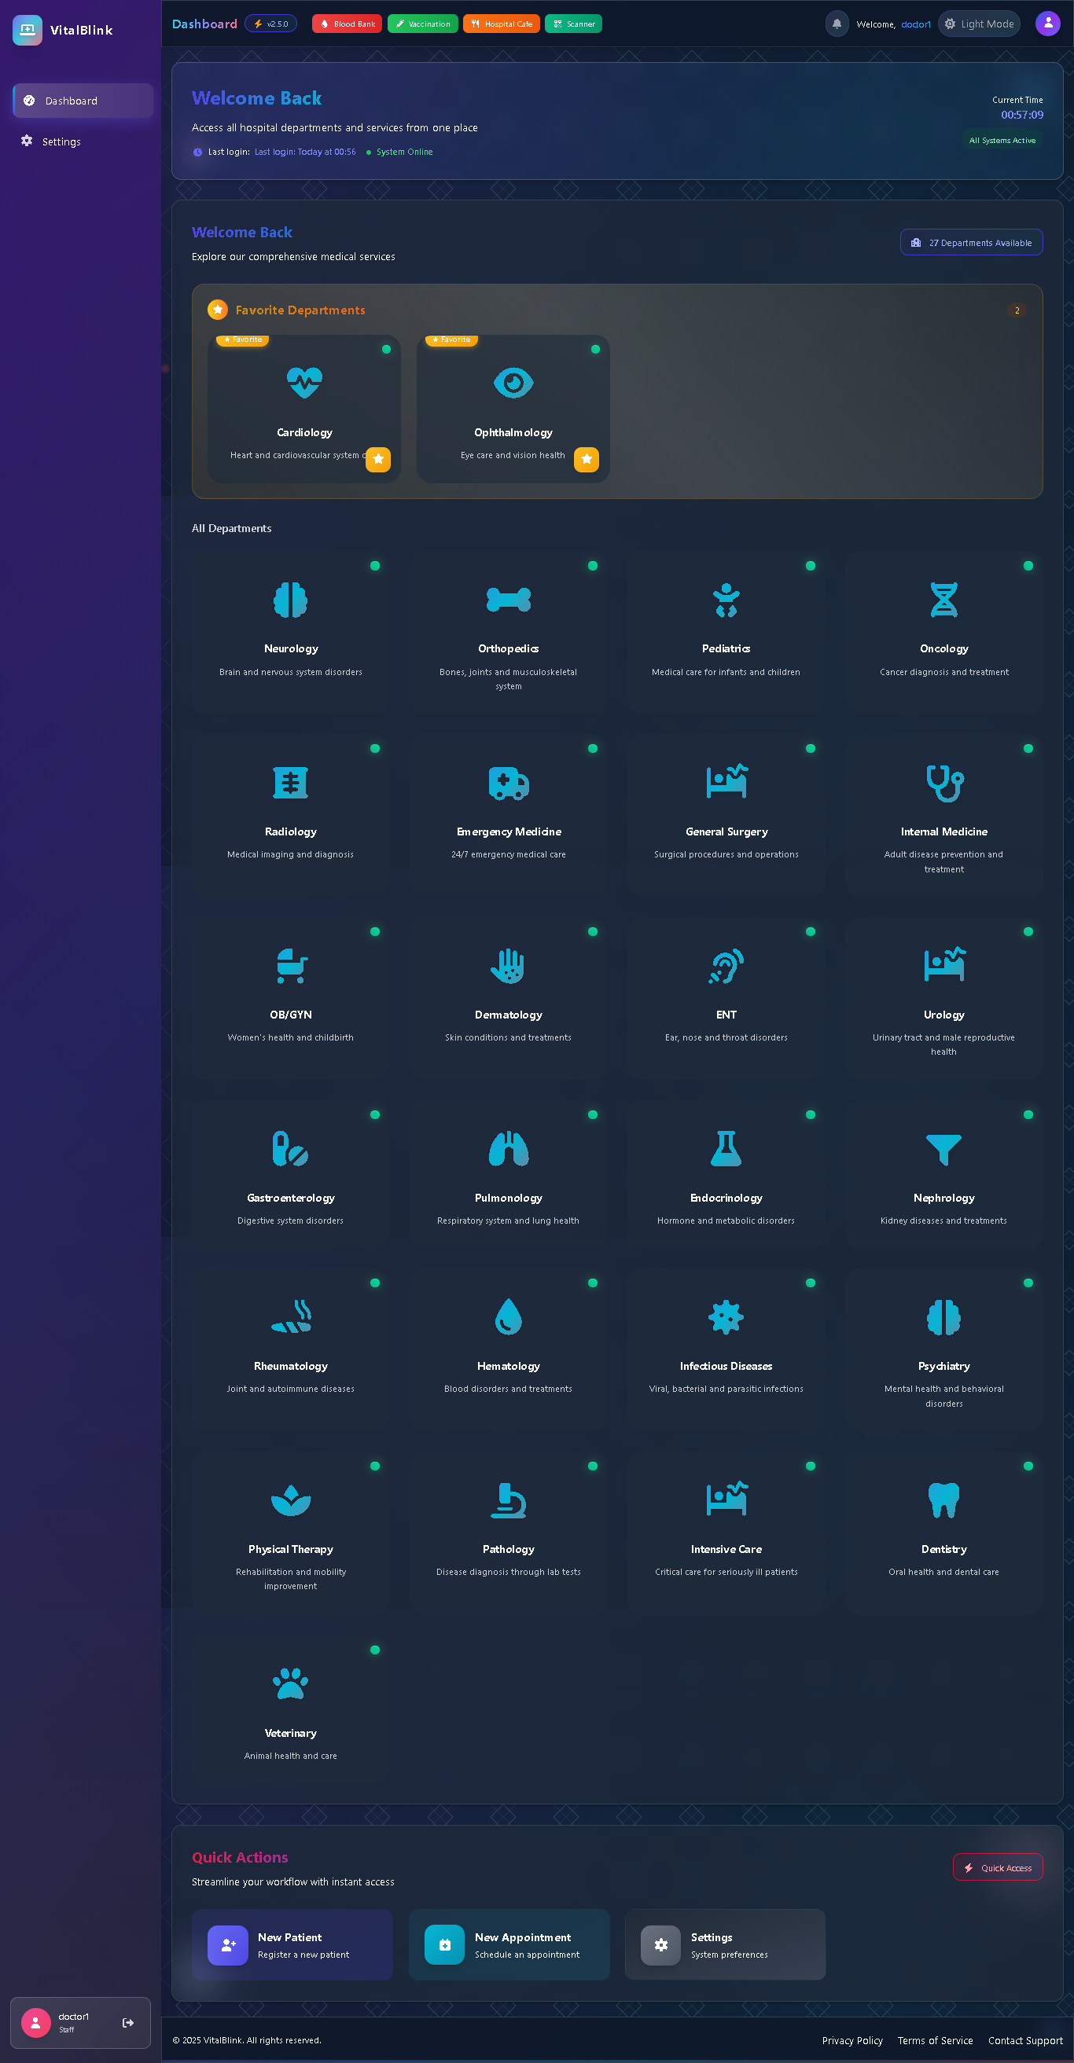Click the logout icon beside doctor1
Screen dimensions: 1074x2063
(x=128, y=2022)
